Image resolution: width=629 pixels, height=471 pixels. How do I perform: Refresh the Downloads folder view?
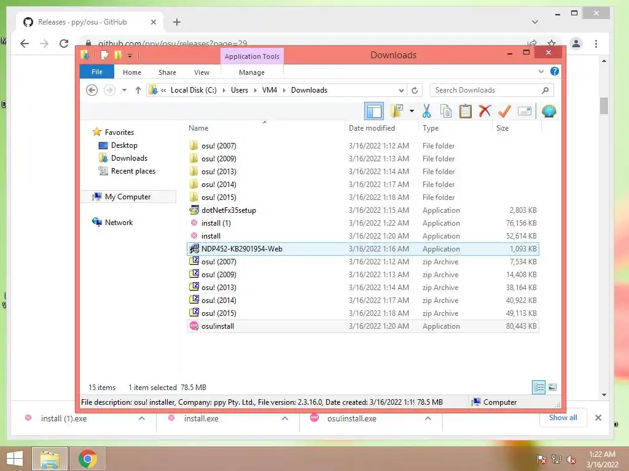coord(415,90)
